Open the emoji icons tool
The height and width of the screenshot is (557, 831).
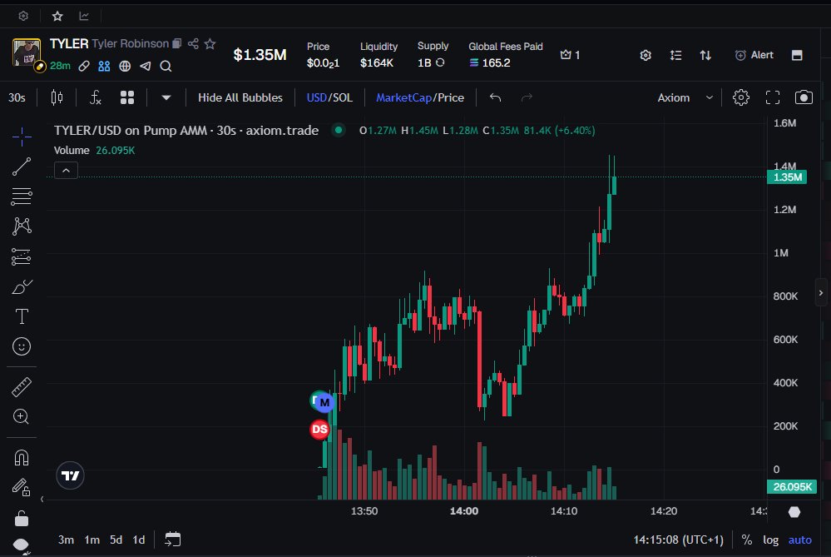point(22,346)
